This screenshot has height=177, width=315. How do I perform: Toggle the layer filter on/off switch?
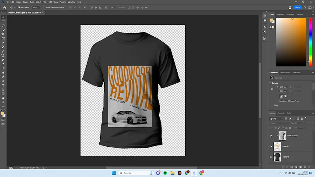pyautogui.click(x=305, y=118)
